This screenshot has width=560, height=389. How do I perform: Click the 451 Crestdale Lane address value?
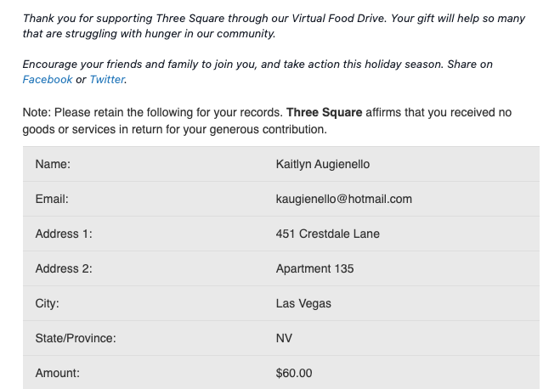click(x=328, y=234)
